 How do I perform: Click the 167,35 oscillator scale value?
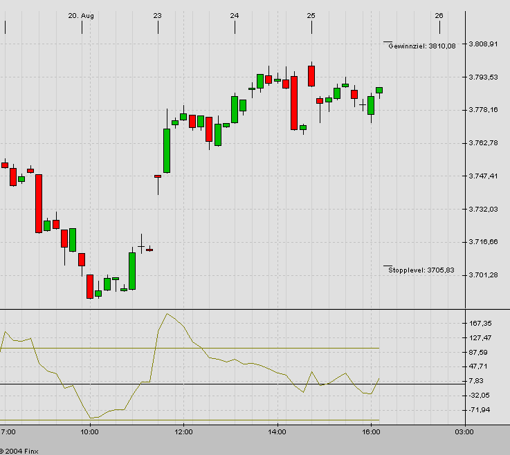pyautogui.click(x=480, y=324)
